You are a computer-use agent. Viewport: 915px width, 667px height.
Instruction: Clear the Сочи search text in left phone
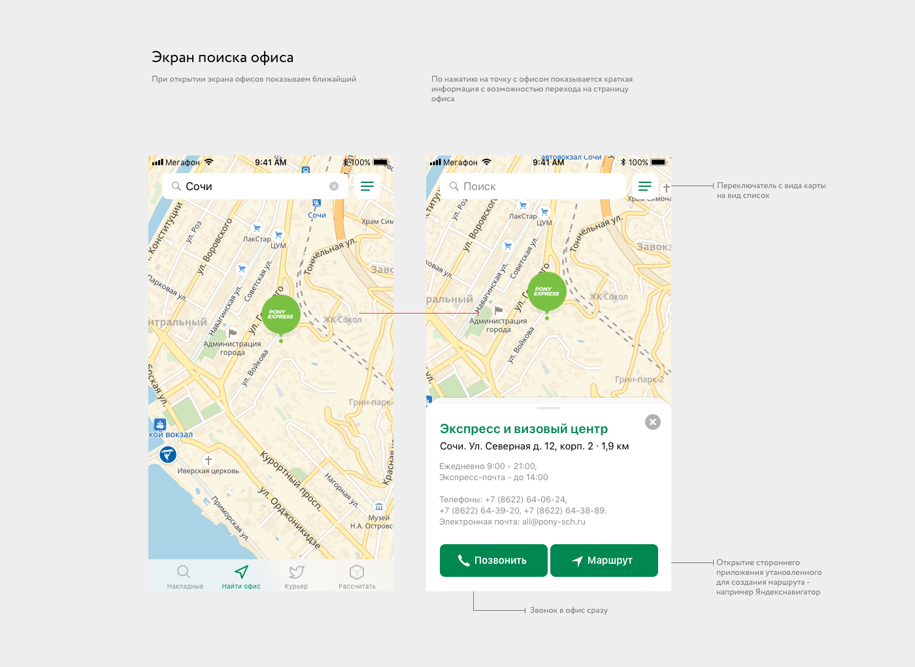(334, 186)
